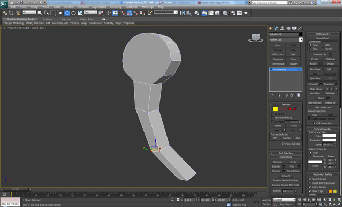This screenshot has height=207, width=342.
Task: Collapse the Vertex Properties rollout
Action: pyautogui.click(x=323, y=129)
